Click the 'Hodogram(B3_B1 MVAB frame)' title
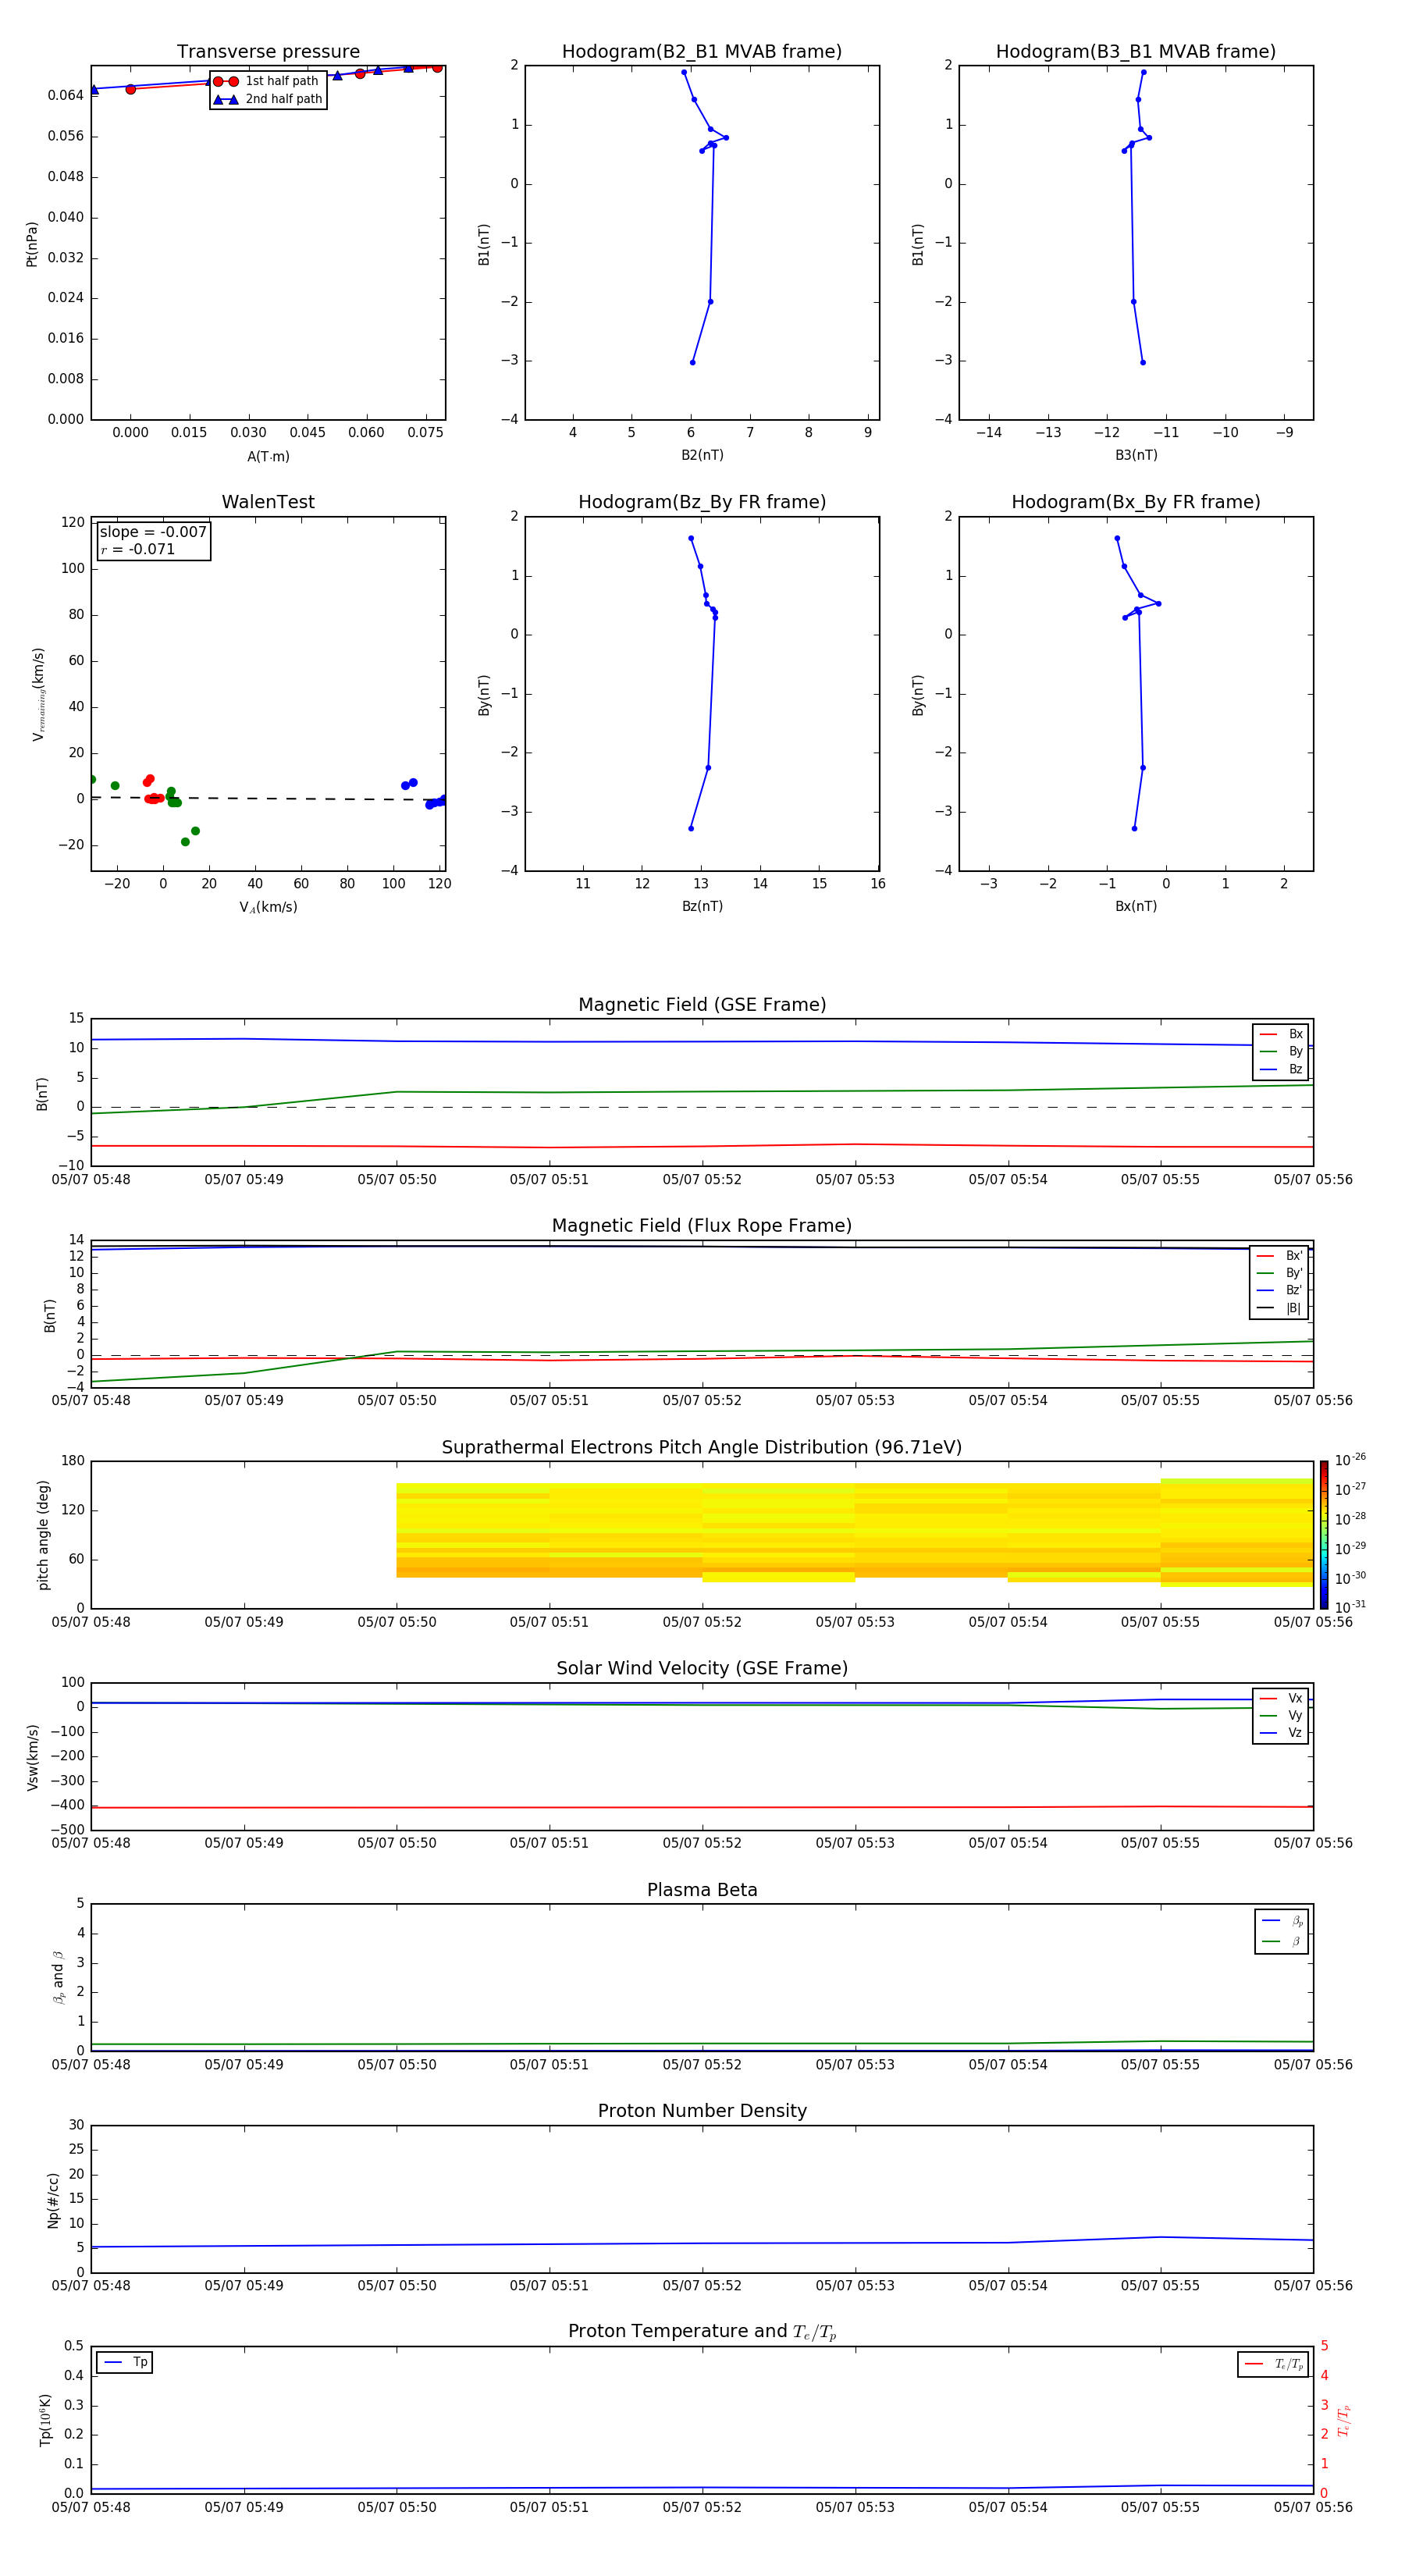The image size is (1405, 2576). (1136, 52)
